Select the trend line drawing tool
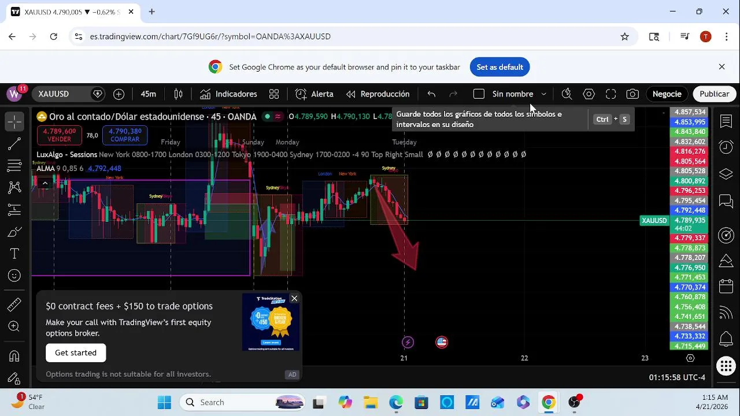Viewport: 740px width, 416px height. pyautogui.click(x=14, y=144)
